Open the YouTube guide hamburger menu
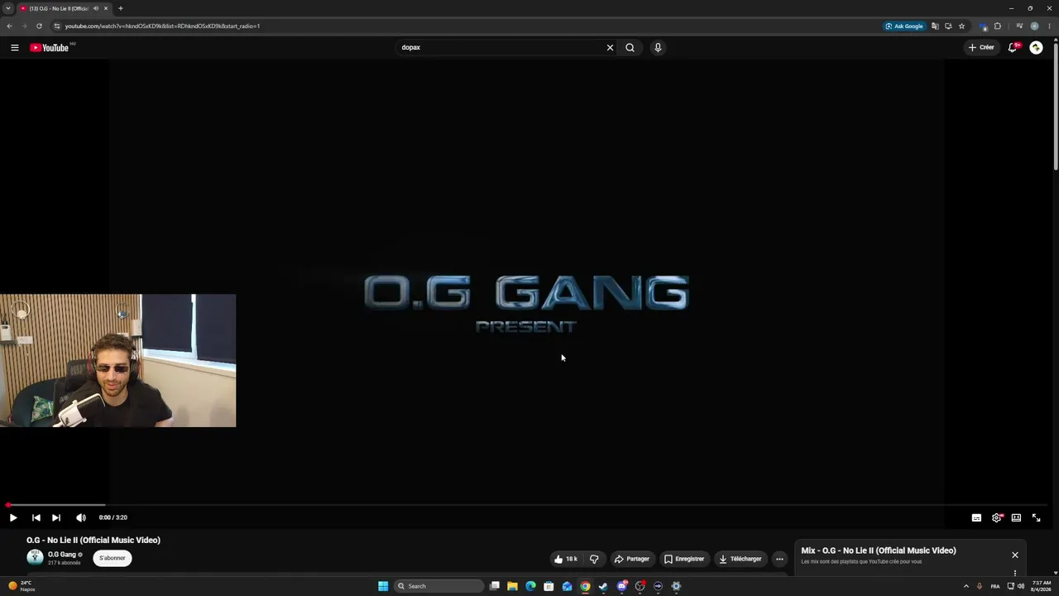Screen dimensions: 1059x596 click(14, 48)
